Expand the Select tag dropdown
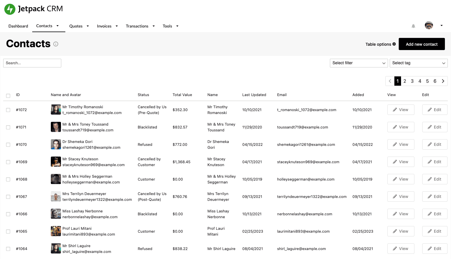 [x=418, y=63]
